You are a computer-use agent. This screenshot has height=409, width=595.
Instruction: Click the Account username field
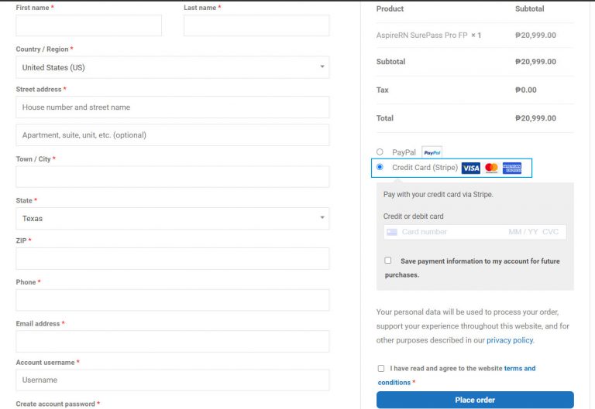click(173, 380)
